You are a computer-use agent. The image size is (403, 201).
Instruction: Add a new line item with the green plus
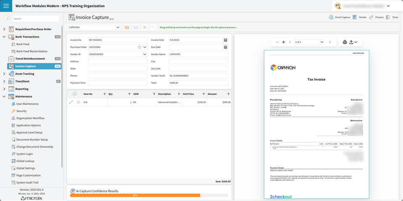tap(75, 94)
